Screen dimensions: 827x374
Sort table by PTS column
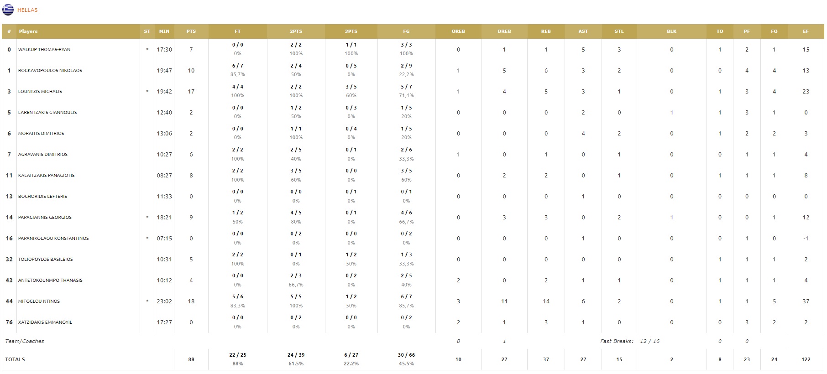coord(191,31)
